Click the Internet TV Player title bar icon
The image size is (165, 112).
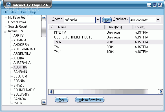[8, 5]
